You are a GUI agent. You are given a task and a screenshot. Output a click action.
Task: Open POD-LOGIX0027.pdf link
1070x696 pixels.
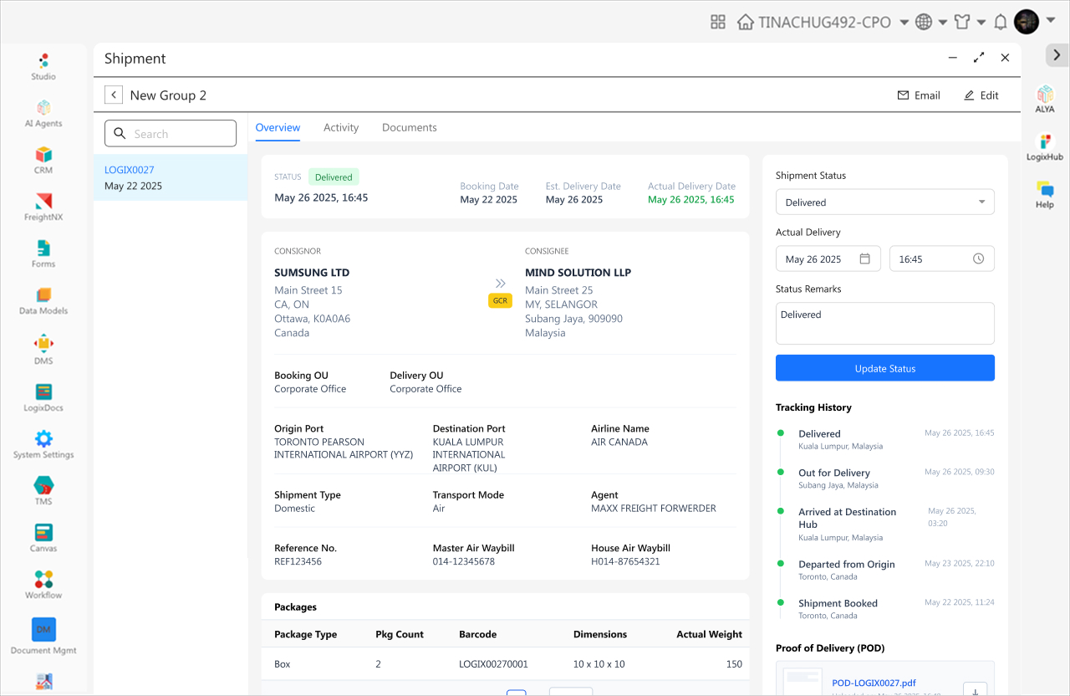tap(874, 683)
